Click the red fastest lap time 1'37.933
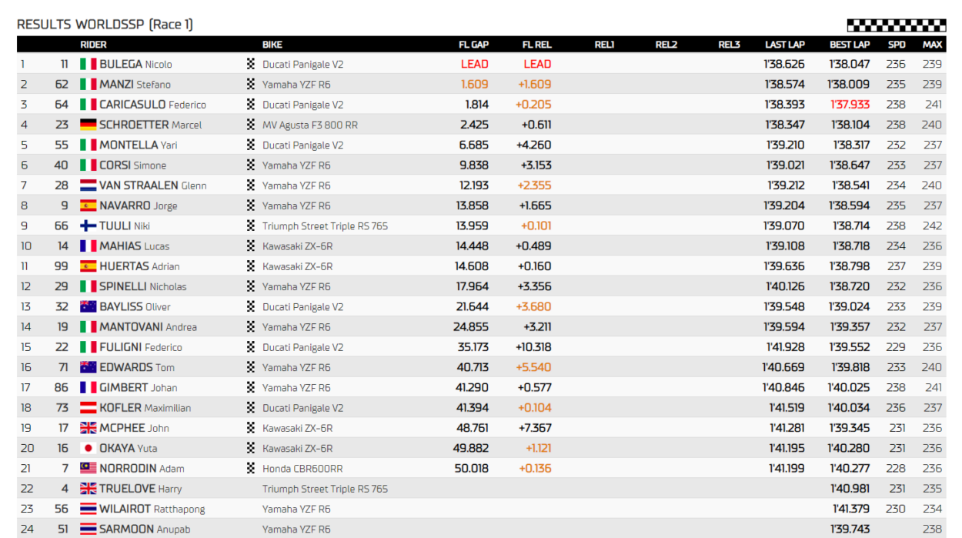 (850, 105)
